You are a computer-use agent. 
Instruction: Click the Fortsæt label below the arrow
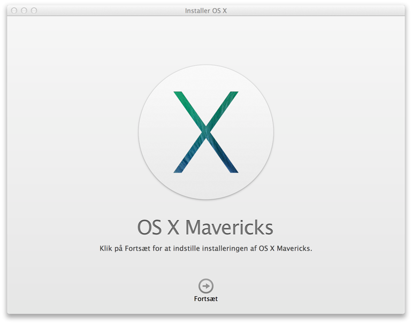206,299
